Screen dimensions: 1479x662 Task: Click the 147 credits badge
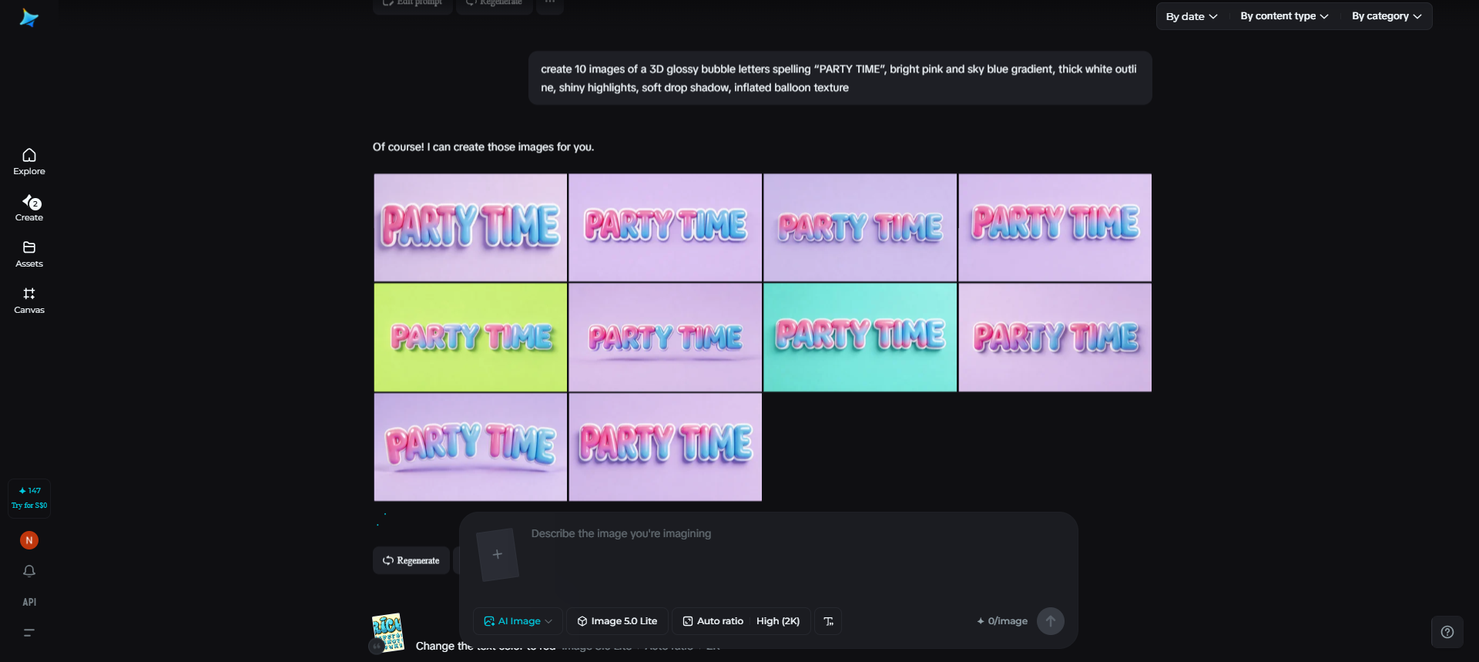click(29, 498)
